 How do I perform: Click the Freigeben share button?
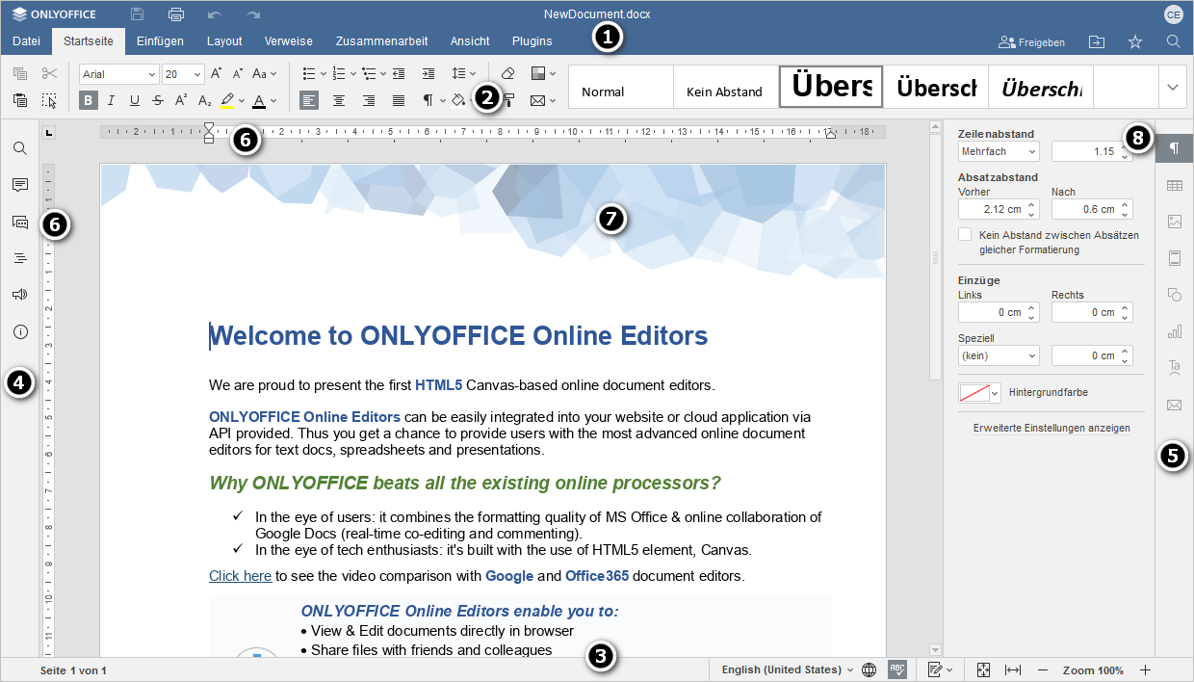1032,42
